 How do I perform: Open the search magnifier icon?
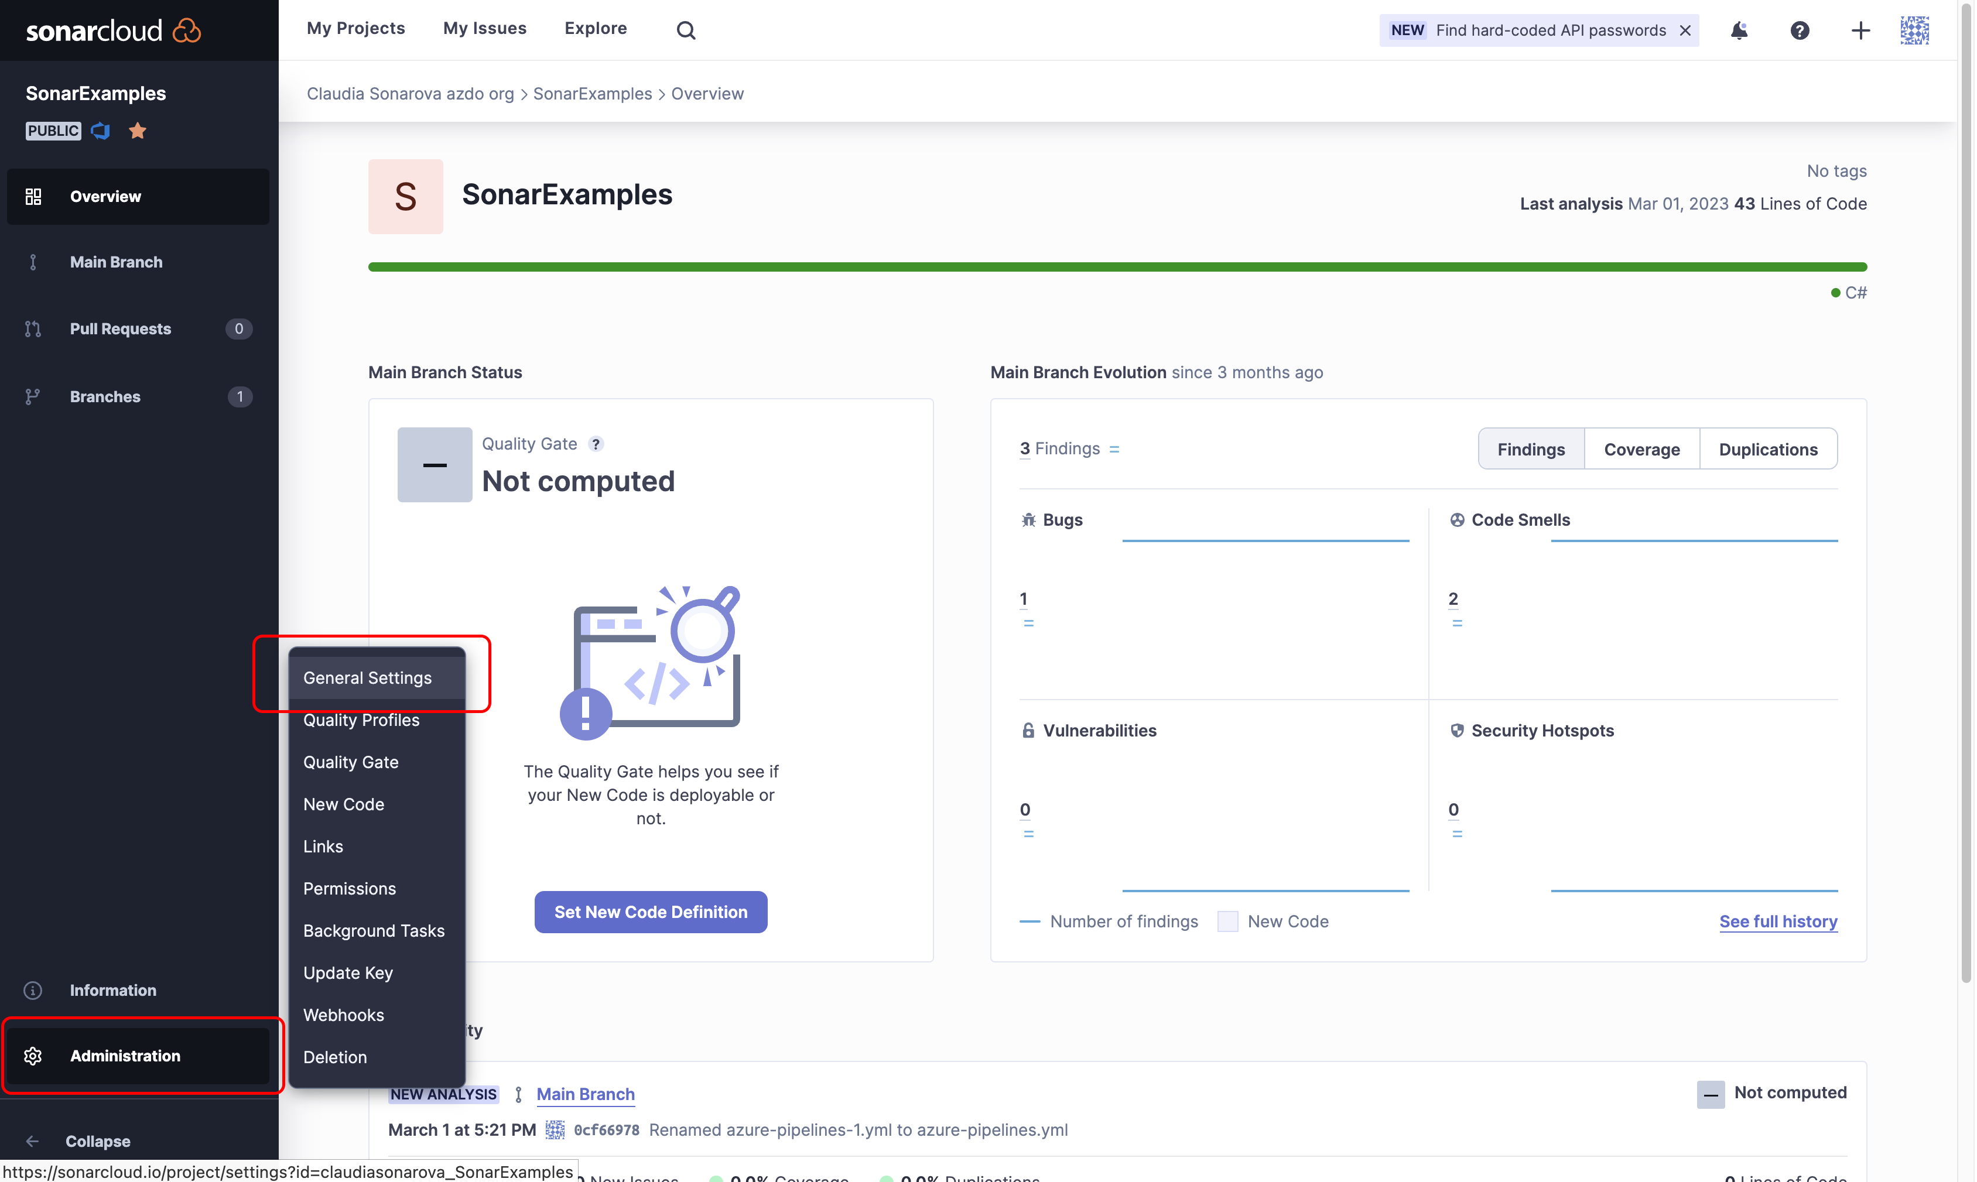click(686, 30)
